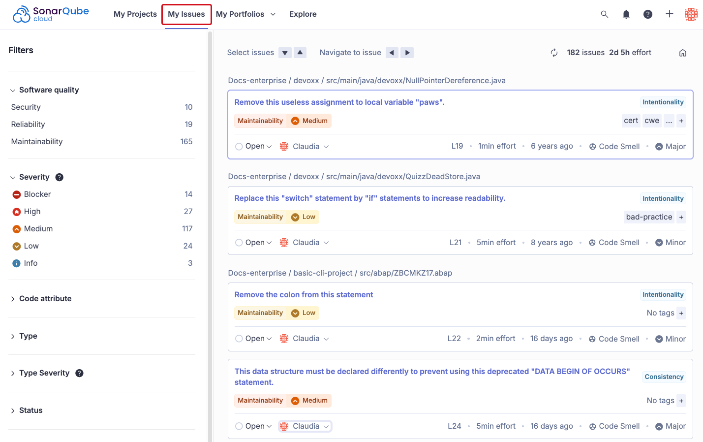Viewport: 703px width, 442px height.
Task: Open QuizzDeadStore.java file path
Action: click(403, 177)
